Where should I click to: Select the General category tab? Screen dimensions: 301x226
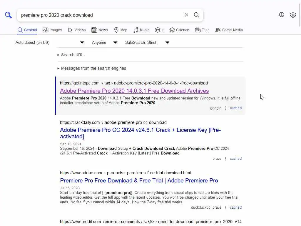(27, 30)
